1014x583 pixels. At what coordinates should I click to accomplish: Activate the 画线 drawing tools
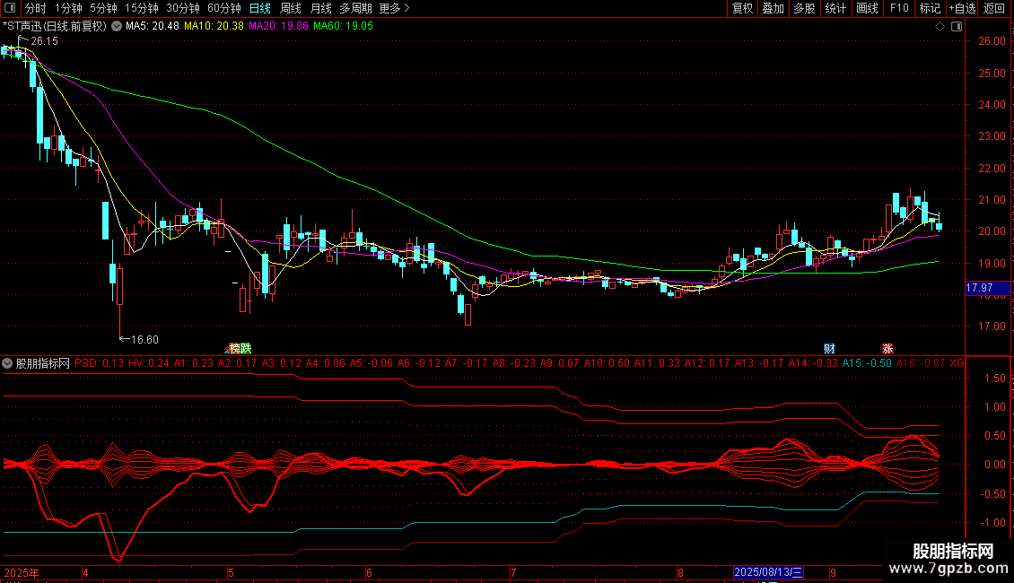pos(867,8)
